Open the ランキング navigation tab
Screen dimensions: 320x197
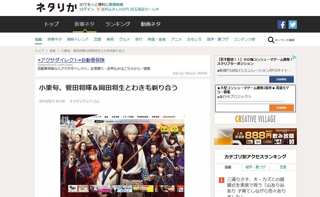tap(117, 24)
